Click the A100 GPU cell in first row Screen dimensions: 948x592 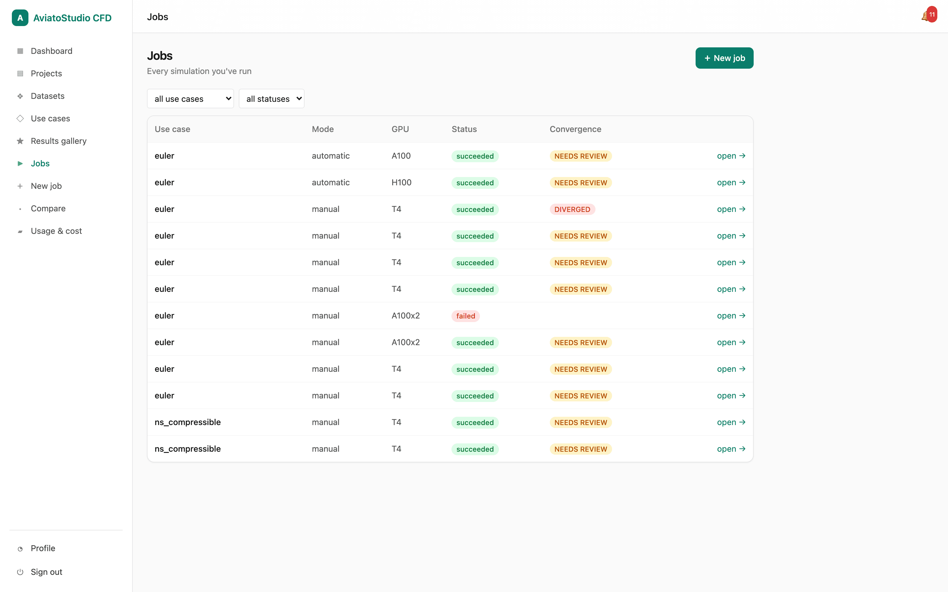[401, 156]
